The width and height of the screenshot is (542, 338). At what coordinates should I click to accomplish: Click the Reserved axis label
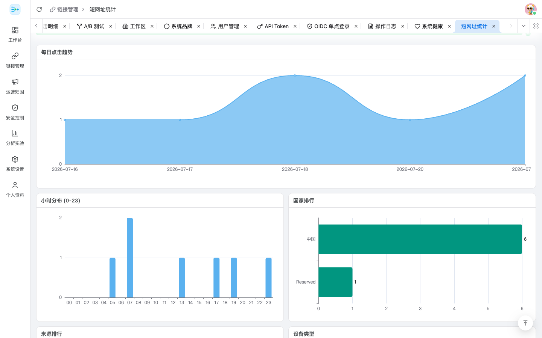click(306, 282)
